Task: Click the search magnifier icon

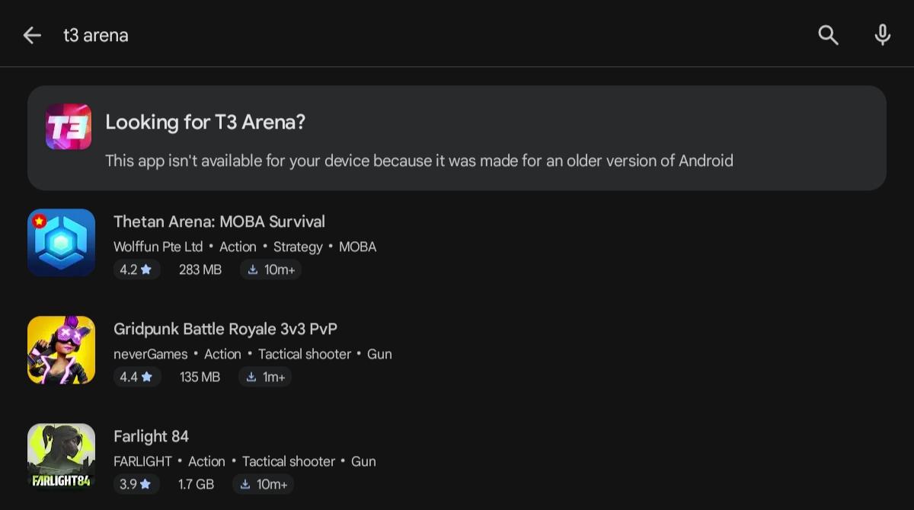Action: pyautogui.click(x=828, y=35)
